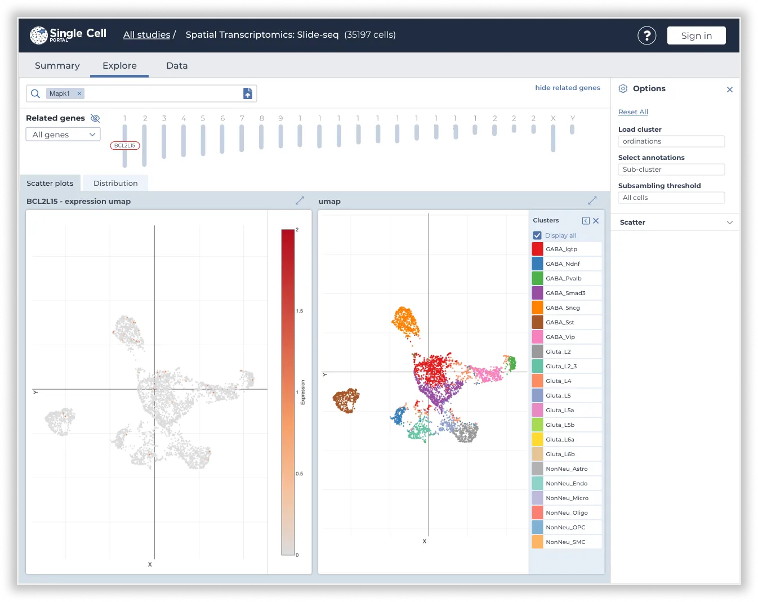Screen dimensions: 758x602
Task: Expand the BCL2L15 expression umap plot
Action: (x=300, y=200)
